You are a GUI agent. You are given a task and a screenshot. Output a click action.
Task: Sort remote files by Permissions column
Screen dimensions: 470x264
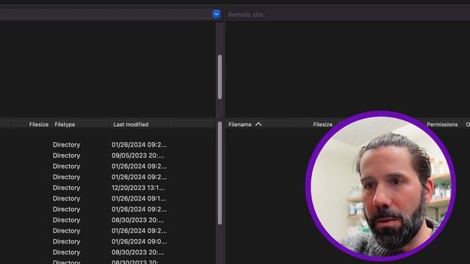coord(442,125)
